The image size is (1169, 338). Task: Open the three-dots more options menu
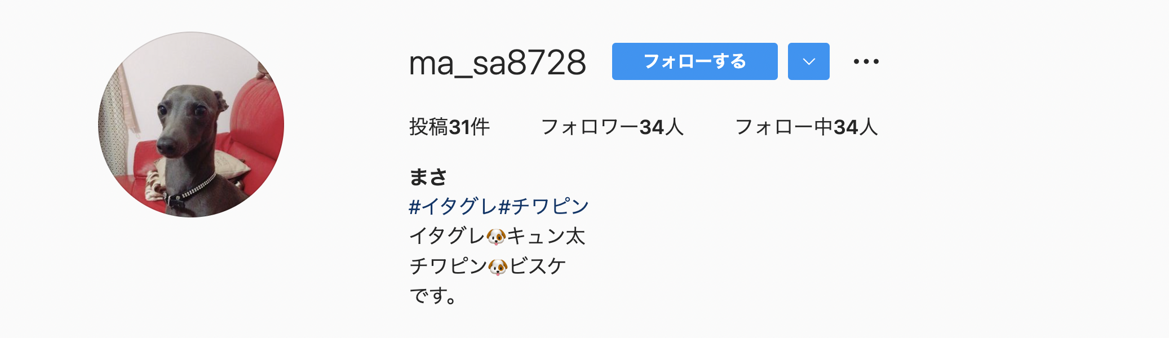(866, 61)
